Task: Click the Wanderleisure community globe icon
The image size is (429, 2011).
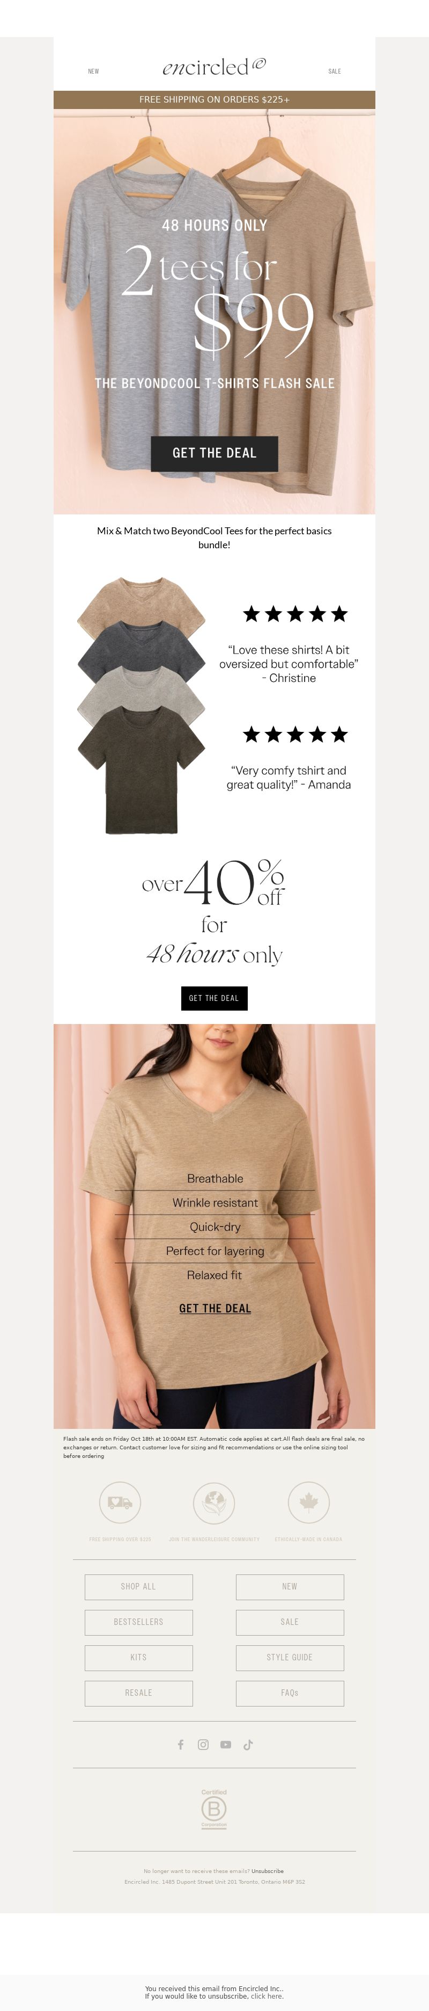Action: pos(214,1503)
